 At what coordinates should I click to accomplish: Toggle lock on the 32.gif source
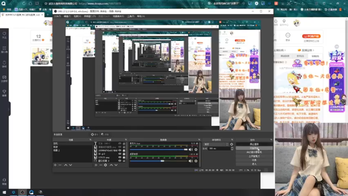tap(124, 154)
